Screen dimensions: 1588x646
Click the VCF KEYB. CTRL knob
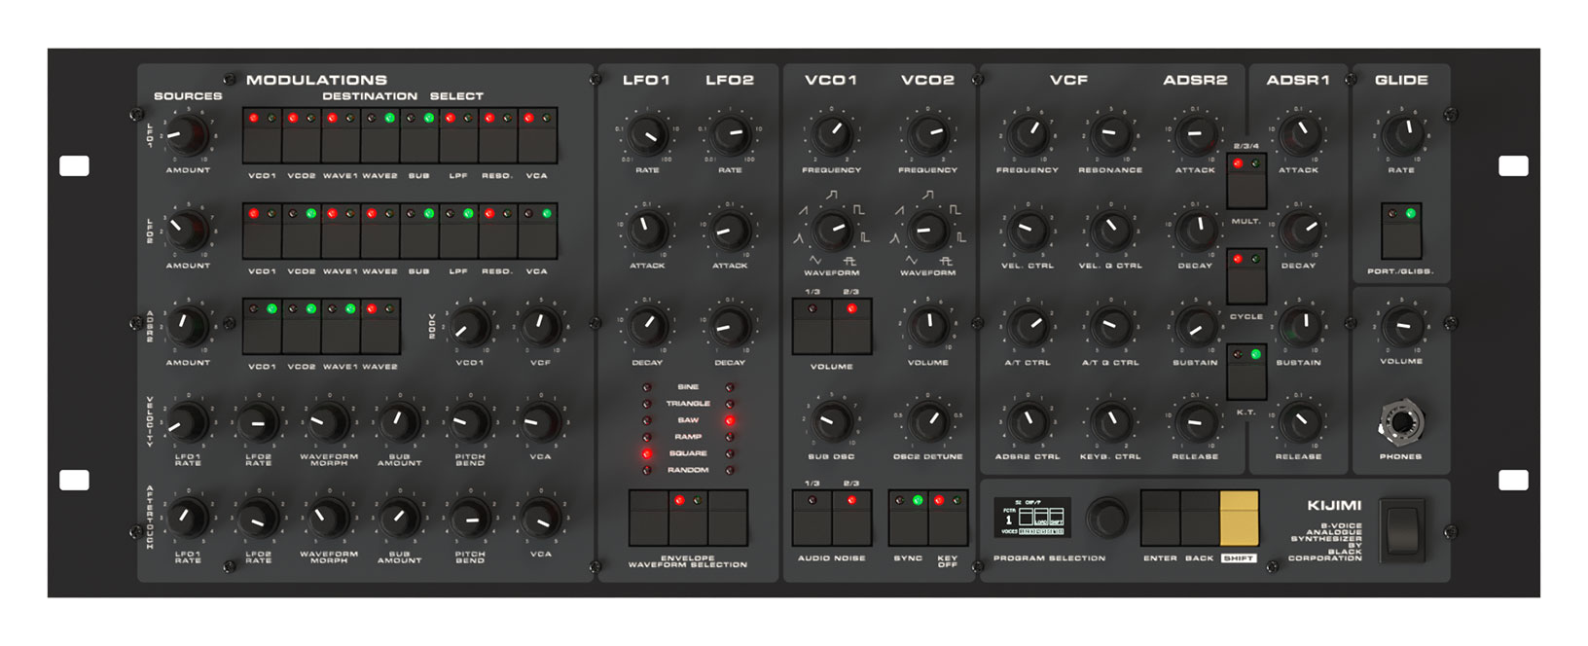[1109, 421]
